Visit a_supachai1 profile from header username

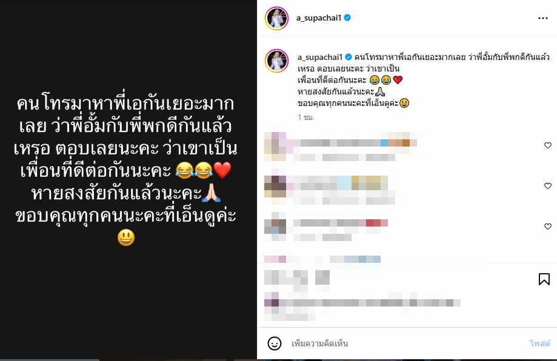(x=319, y=18)
